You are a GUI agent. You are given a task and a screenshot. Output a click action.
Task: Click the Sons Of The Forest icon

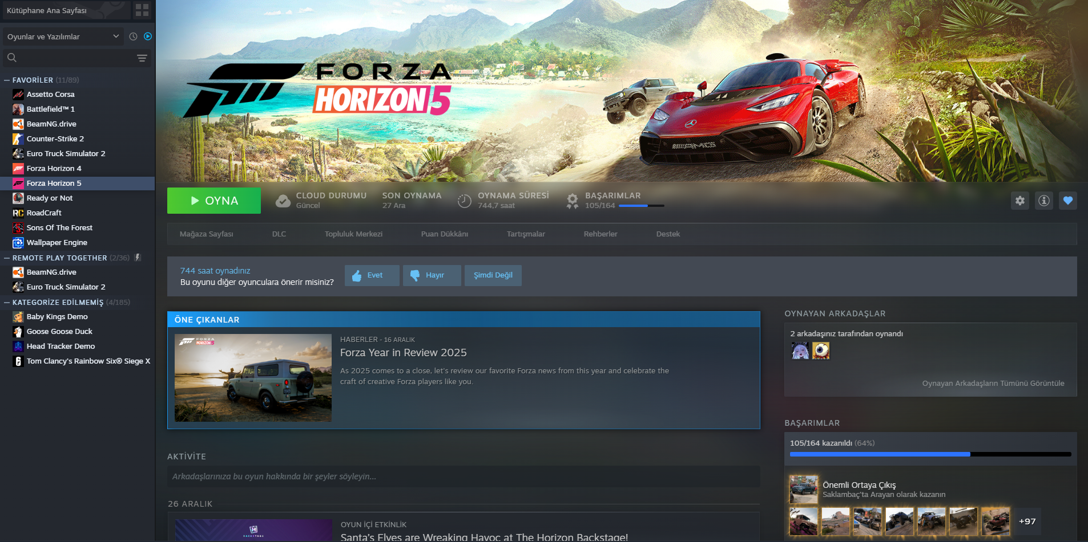click(x=18, y=228)
